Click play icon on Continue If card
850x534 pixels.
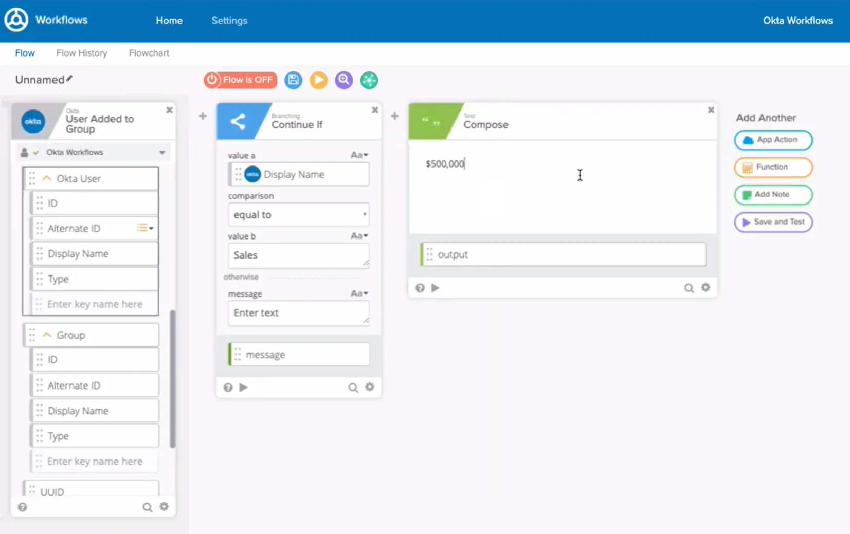pyautogui.click(x=243, y=387)
